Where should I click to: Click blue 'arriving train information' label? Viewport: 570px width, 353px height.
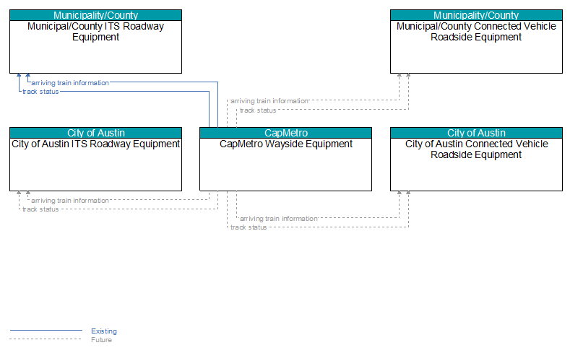[70, 83]
